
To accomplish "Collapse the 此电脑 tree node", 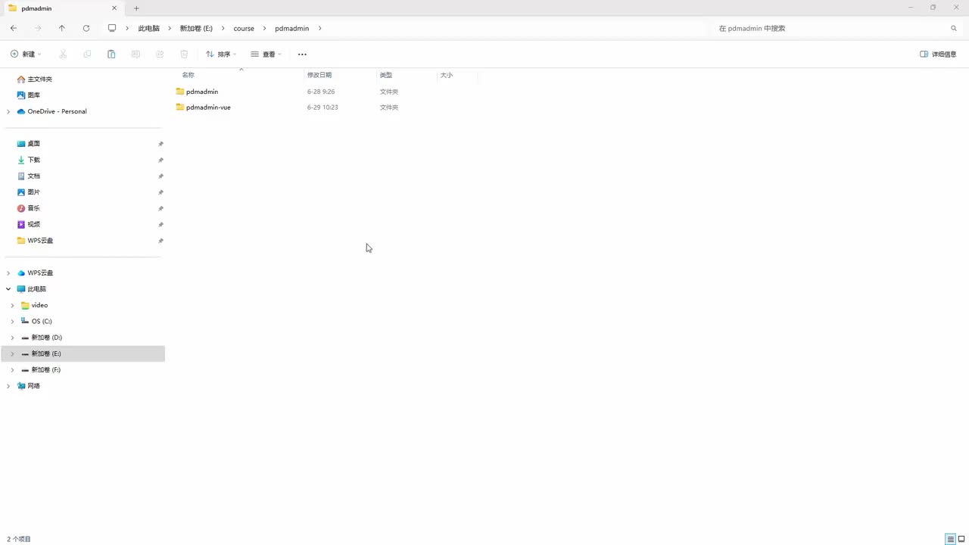I will click(x=8, y=289).
